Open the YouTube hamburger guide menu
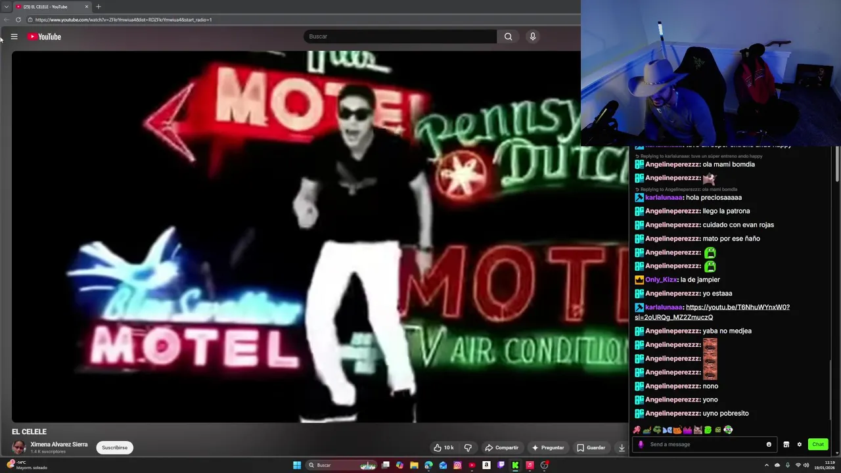 point(14,37)
